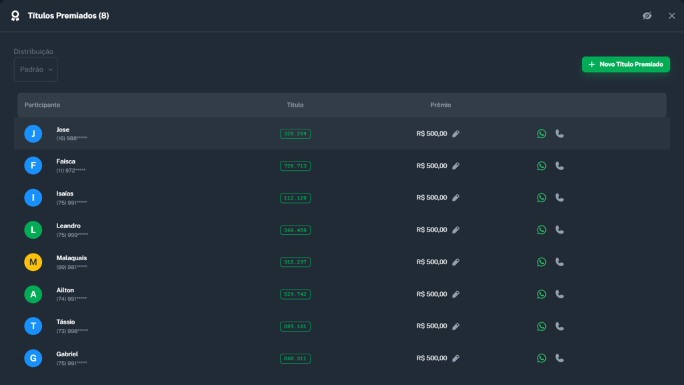The width and height of the screenshot is (684, 385).
Task: Select title number 328.264 badge
Action: tap(295, 133)
